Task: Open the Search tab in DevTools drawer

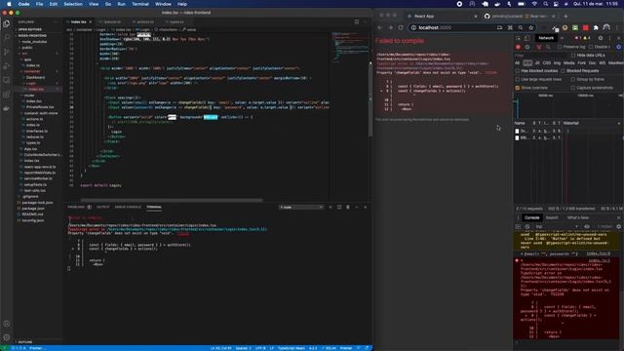Action: click(552, 217)
